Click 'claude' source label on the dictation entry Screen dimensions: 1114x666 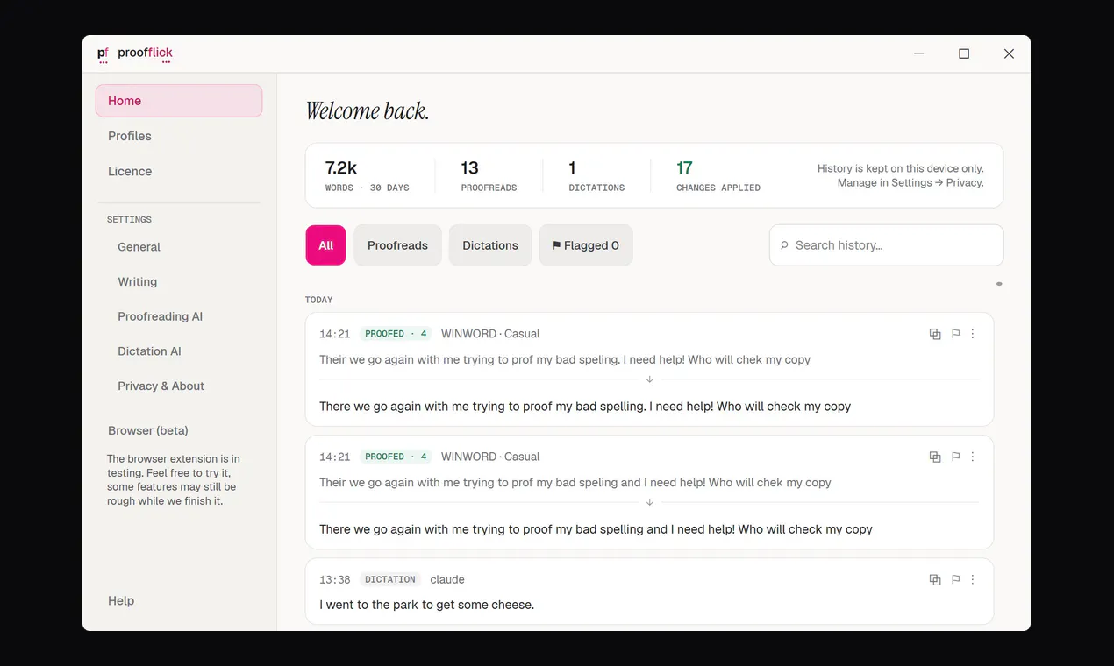tap(447, 579)
